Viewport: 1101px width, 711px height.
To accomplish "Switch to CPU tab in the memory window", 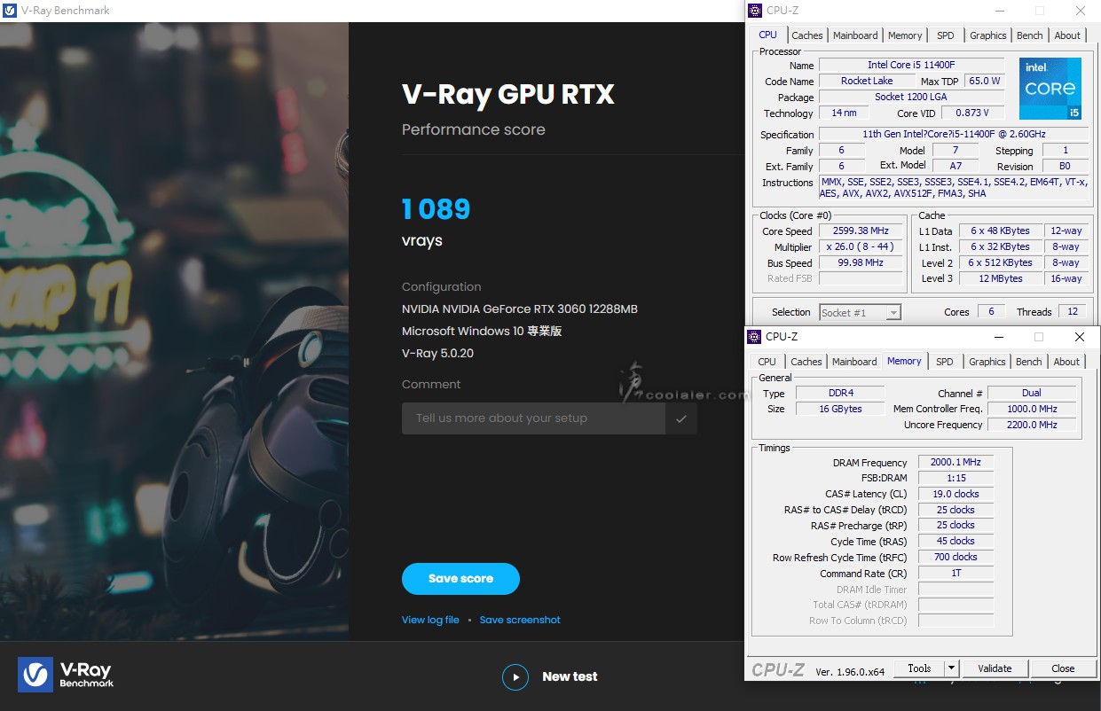I will click(767, 362).
